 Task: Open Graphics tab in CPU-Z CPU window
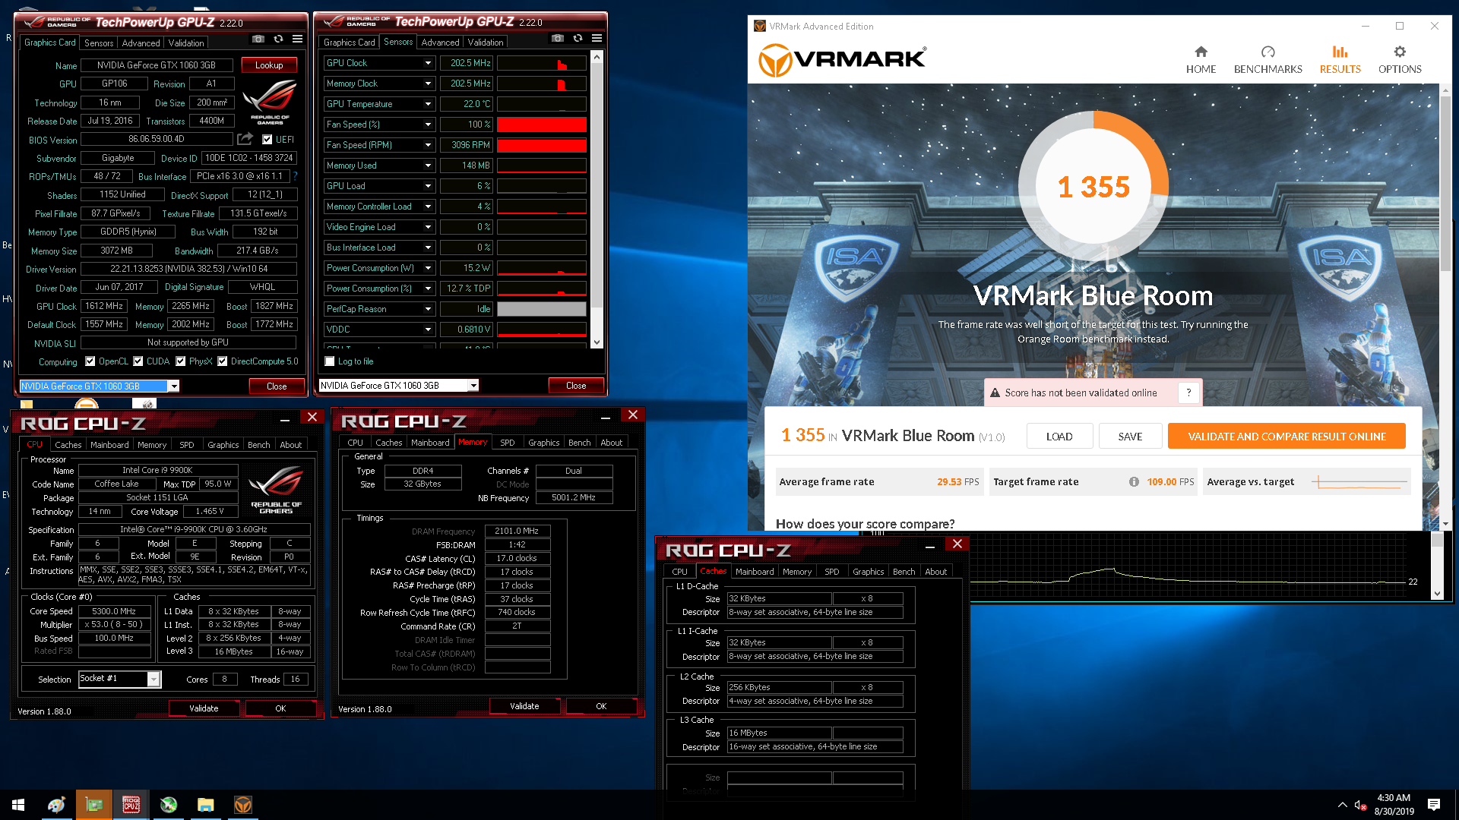(223, 445)
